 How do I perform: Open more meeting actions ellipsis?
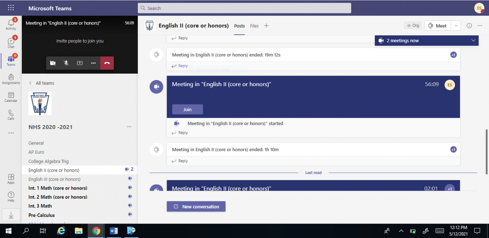click(93, 63)
